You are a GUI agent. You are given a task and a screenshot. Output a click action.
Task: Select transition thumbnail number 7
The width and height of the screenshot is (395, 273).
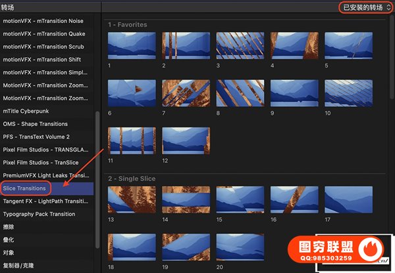(186, 93)
